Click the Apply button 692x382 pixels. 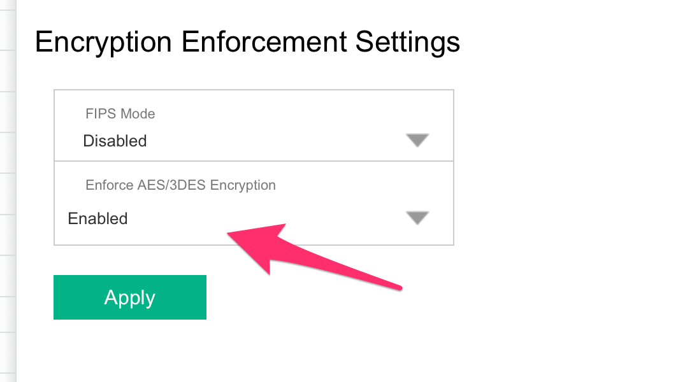tap(130, 297)
